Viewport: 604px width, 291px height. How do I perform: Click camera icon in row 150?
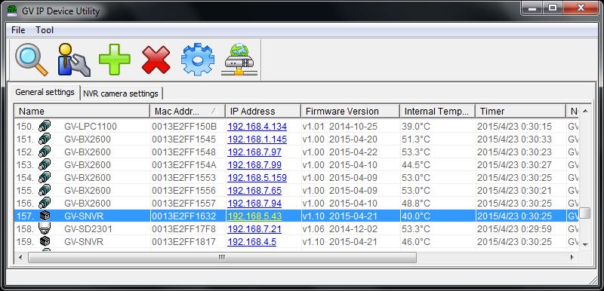click(x=45, y=126)
